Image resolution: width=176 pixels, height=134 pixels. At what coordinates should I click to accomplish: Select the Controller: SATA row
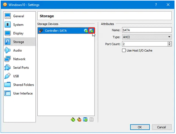pyautogui.click(x=66, y=31)
